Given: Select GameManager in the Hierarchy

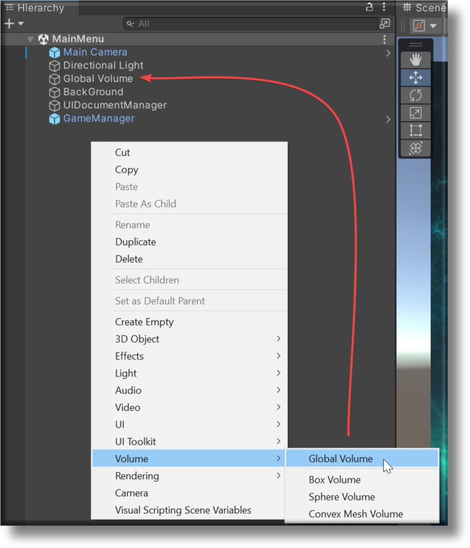Looking at the screenshot, I should (98, 118).
